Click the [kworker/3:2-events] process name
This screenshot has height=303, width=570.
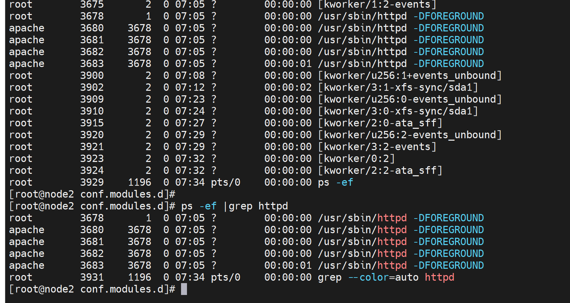coord(377,147)
